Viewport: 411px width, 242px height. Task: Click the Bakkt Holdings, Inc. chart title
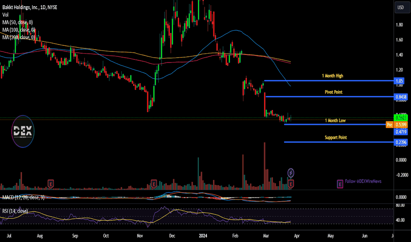[30, 7]
